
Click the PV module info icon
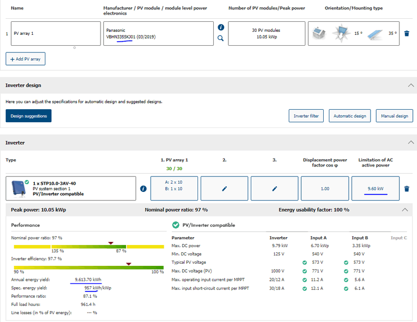coord(220,27)
